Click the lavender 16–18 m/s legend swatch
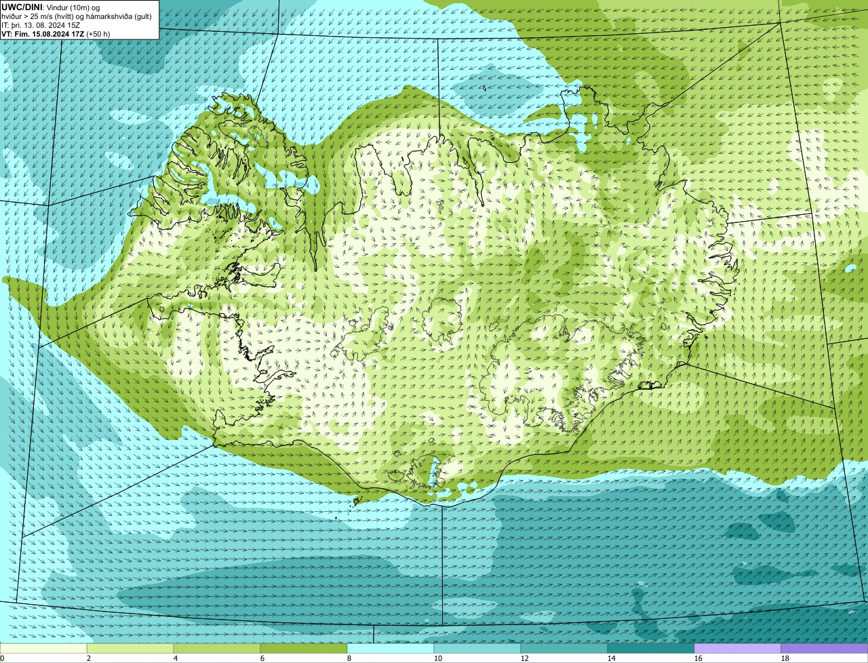Viewport: 868px width, 663px height. pyautogui.click(x=738, y=649)
